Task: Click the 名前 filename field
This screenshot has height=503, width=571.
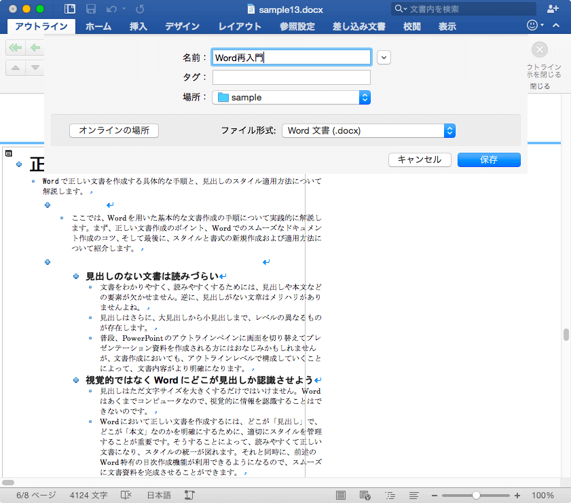Action: (291, 58)
